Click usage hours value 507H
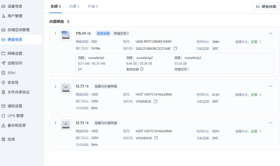This screenshot has height=166, width=280. 216,131
